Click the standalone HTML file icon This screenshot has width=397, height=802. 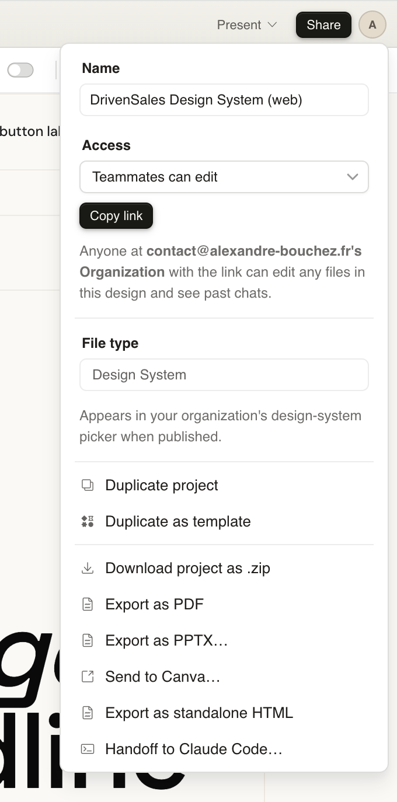coord(88,713)
